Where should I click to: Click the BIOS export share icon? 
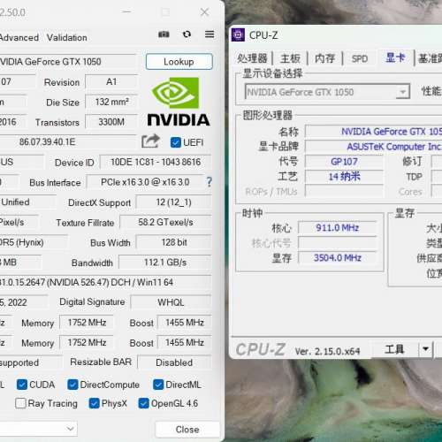[150, 141]
